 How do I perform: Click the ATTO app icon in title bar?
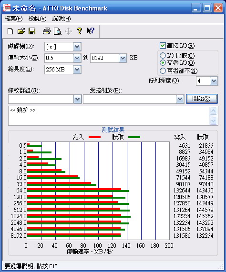tap(7, 8)
